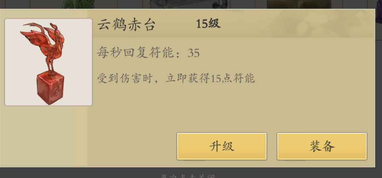This screenshot has height=178, width=382.
Task: Select the 云鹤赤台 item title
Action: 126,25
